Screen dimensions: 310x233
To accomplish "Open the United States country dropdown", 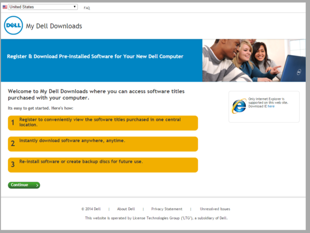I will (x=43, y=7).
